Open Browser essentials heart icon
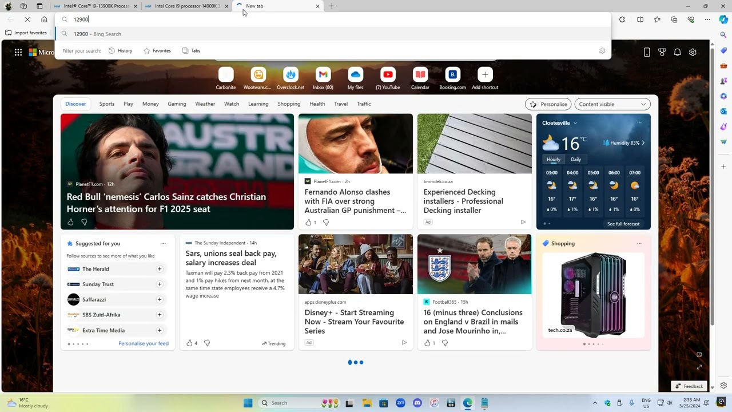The height and width of the screenshot is (412, 732). (691, 19)
